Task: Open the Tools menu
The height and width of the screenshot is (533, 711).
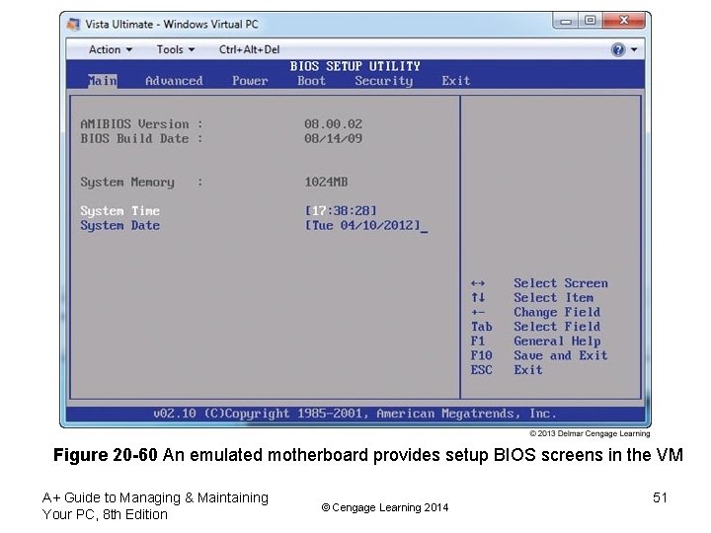Action: tap(176, 49)
